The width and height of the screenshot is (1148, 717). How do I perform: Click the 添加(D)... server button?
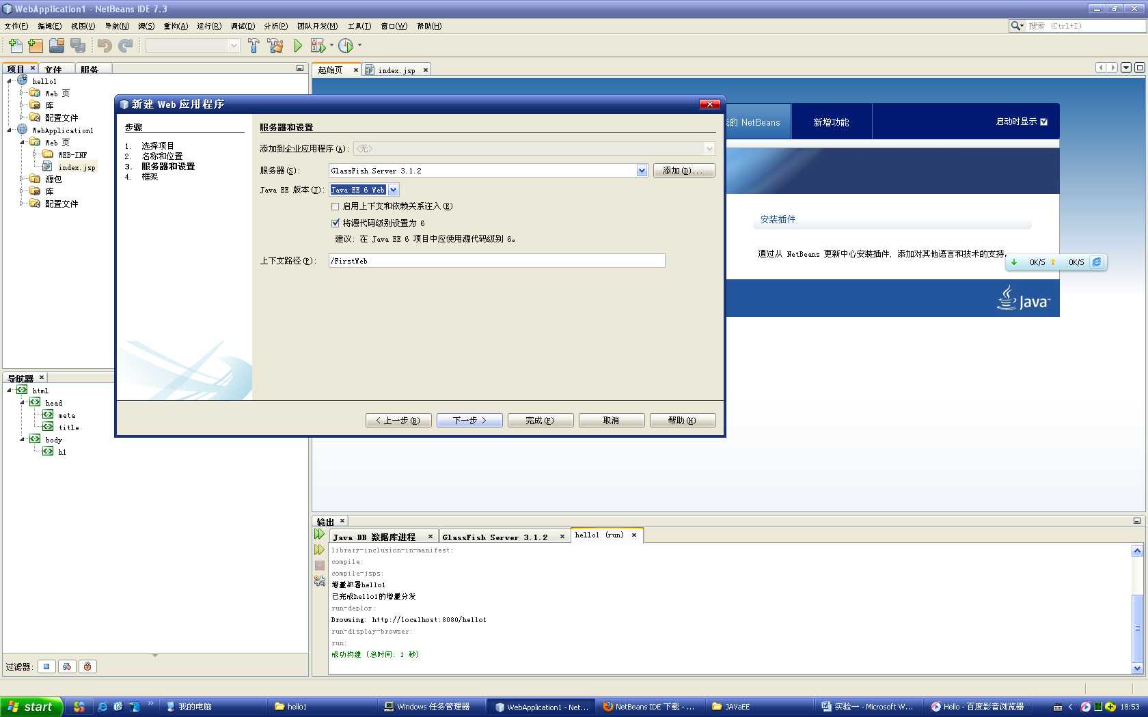click(684, 171)
